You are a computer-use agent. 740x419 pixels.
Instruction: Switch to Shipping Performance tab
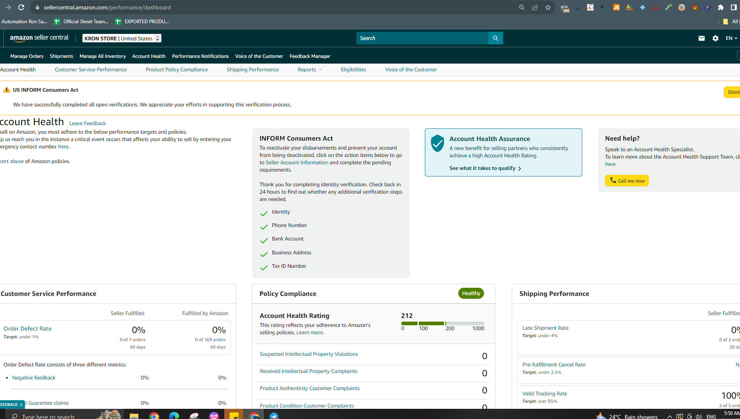(253, 70)
